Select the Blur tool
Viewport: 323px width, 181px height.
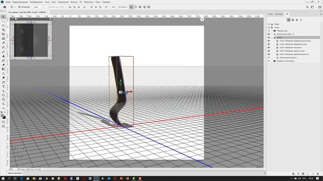(4, 73)
